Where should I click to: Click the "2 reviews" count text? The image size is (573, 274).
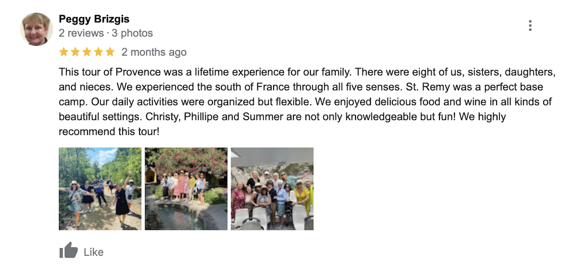81,33
